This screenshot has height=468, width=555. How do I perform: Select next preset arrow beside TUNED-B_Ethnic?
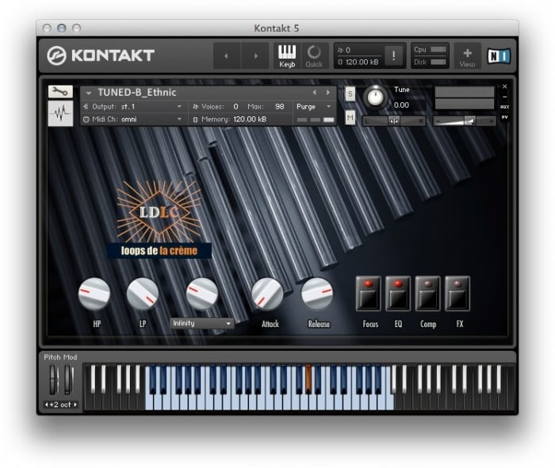[x=328, y=93]
